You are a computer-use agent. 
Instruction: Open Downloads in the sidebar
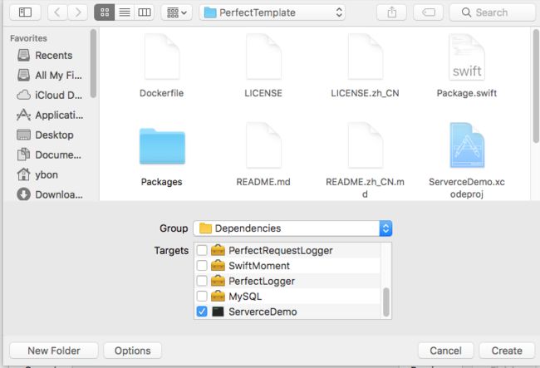(x=50, y=195)
